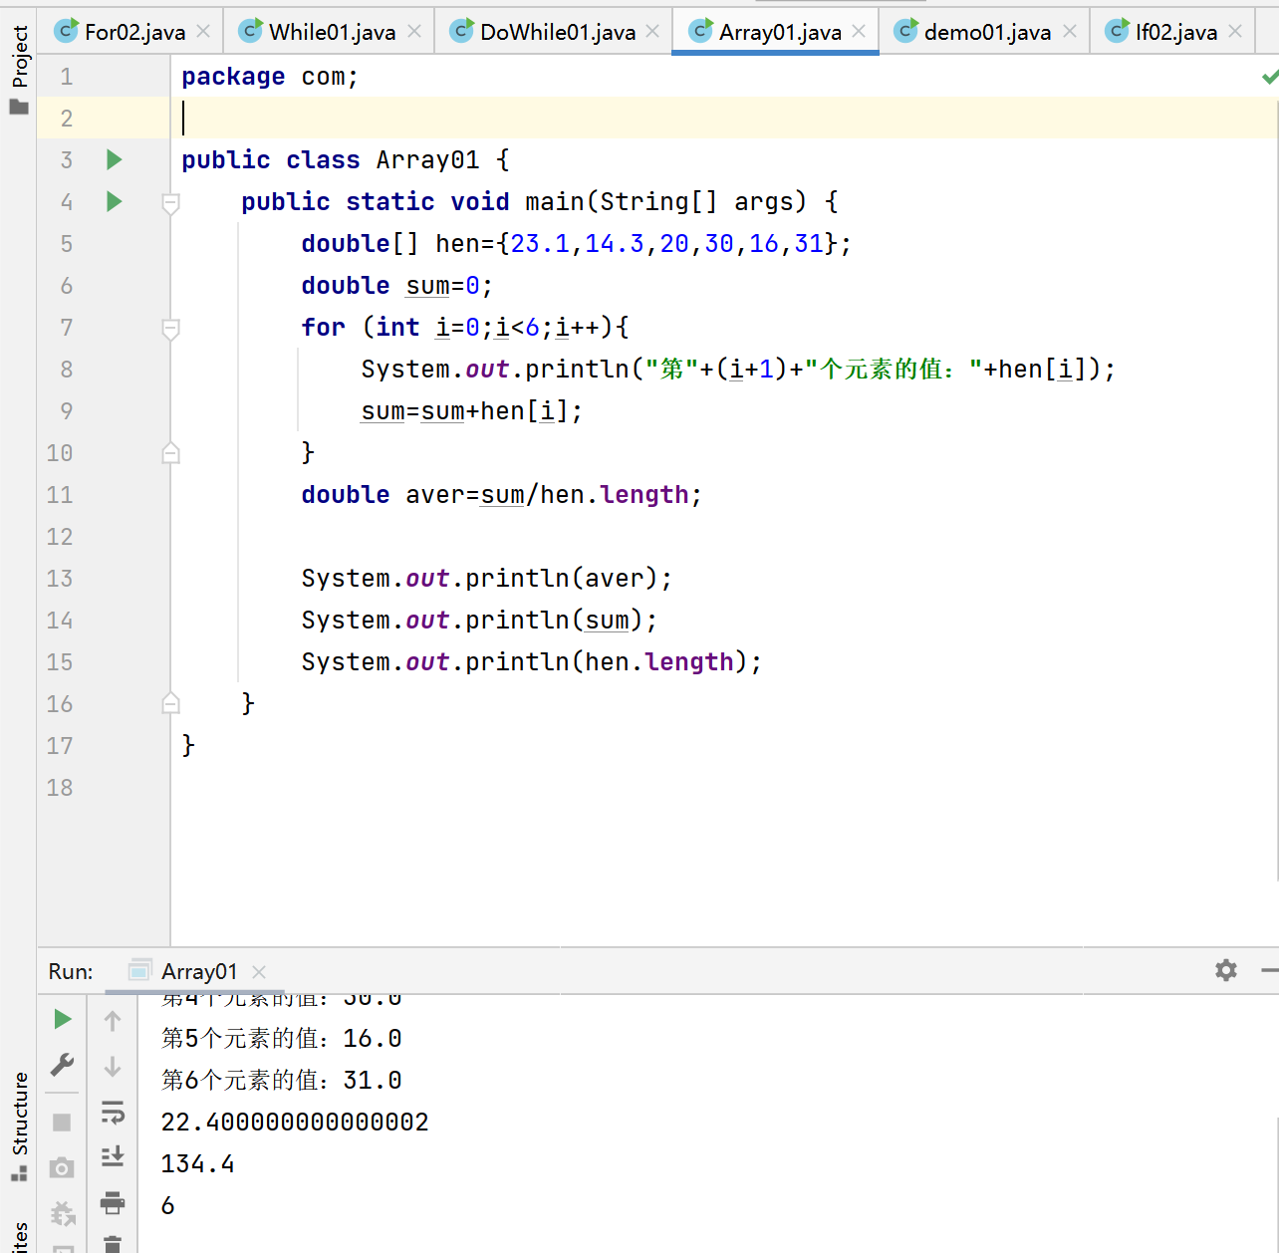Hide the Run tool window
Image resolution: width=1279 pixels, height=1253 pixels.
1269,970
